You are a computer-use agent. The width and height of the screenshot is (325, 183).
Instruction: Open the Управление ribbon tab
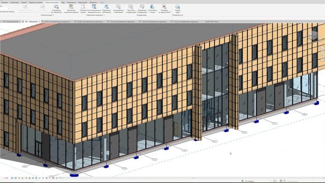pyautogui.click(x=71, y=3)
